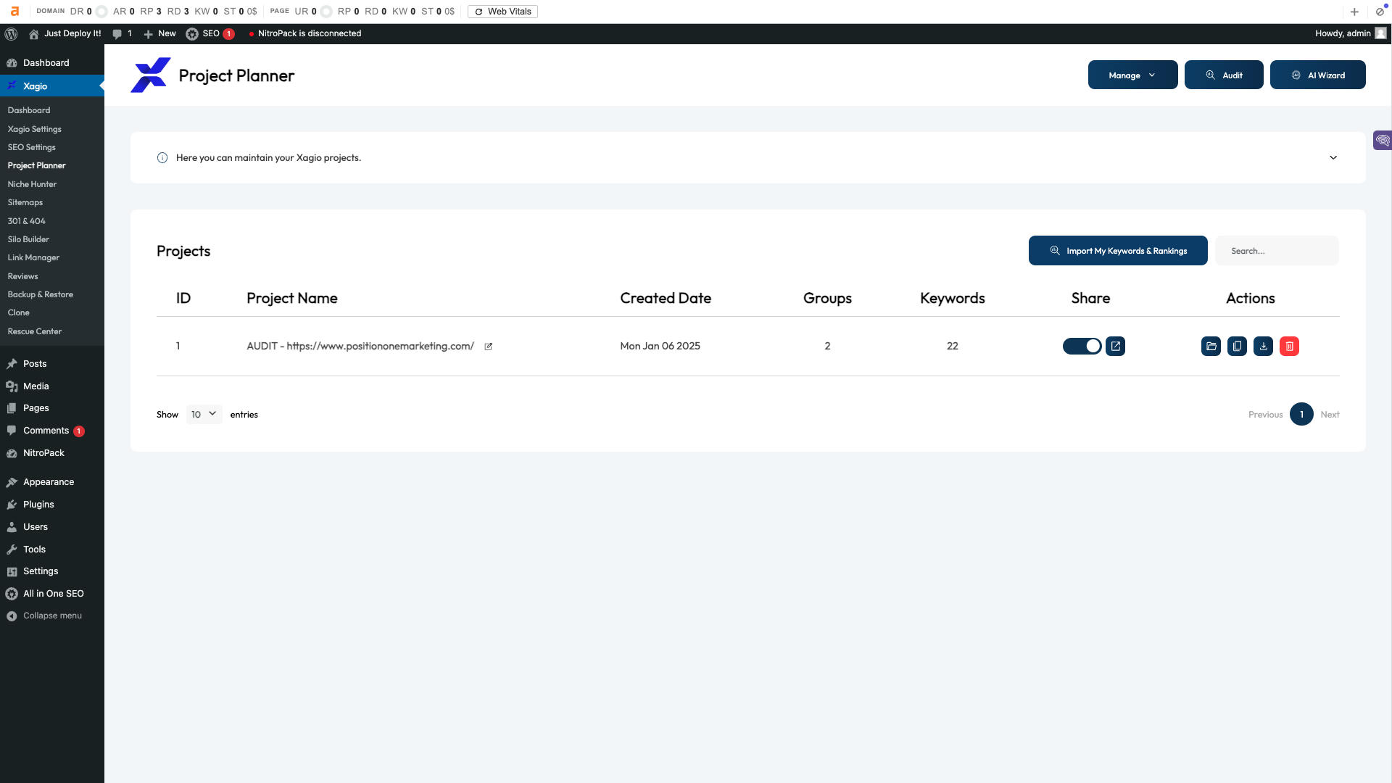The width and height of the screenshot is (1392, 783).
Task: Focus the Projects search field
Action: click(1277, 250)
